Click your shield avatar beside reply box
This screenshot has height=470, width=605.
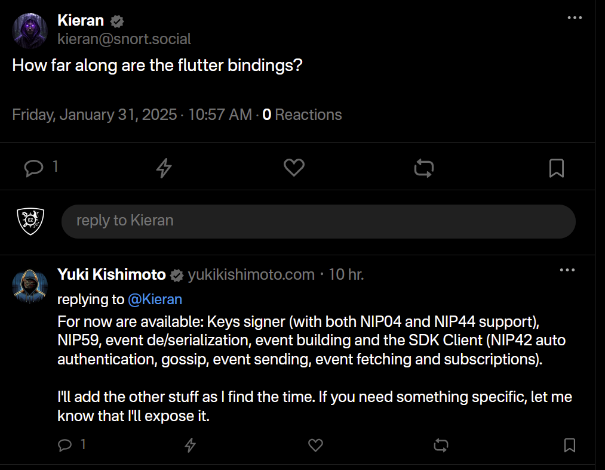(x=30, y=221)
